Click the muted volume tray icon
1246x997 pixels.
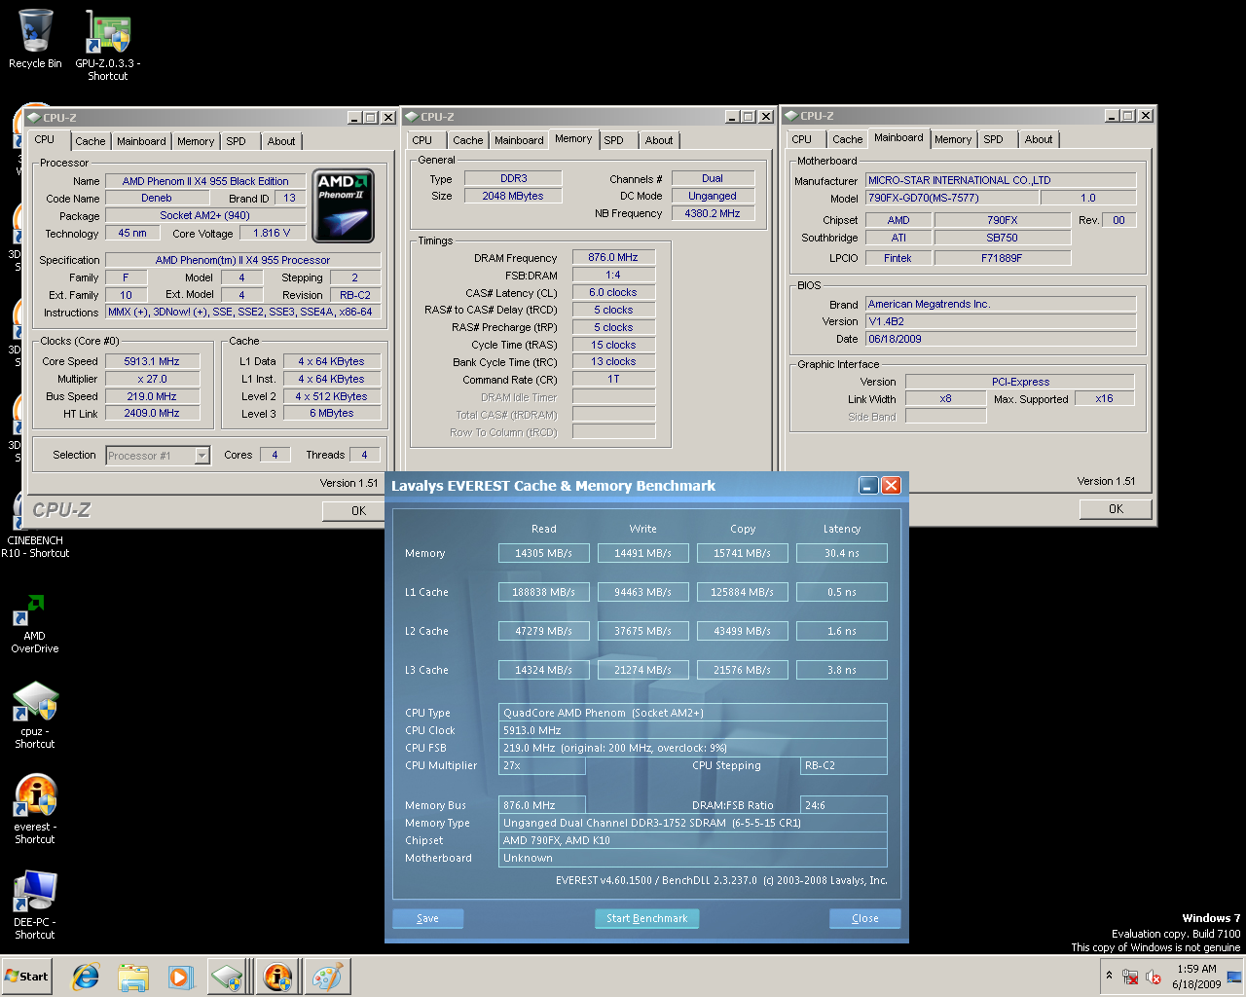coord(1154,977)
